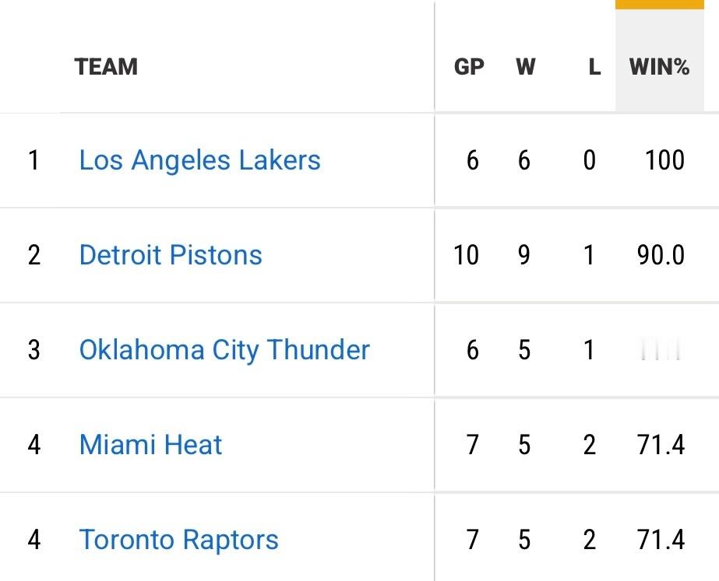
Task: Open the Los Angeles Lakers team link
Action: click(x=199, y=160)
